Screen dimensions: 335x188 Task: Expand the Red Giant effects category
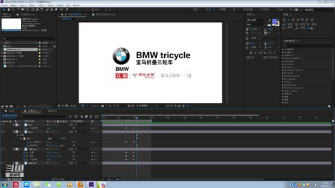pyautogui.click(x=283, y=73)
